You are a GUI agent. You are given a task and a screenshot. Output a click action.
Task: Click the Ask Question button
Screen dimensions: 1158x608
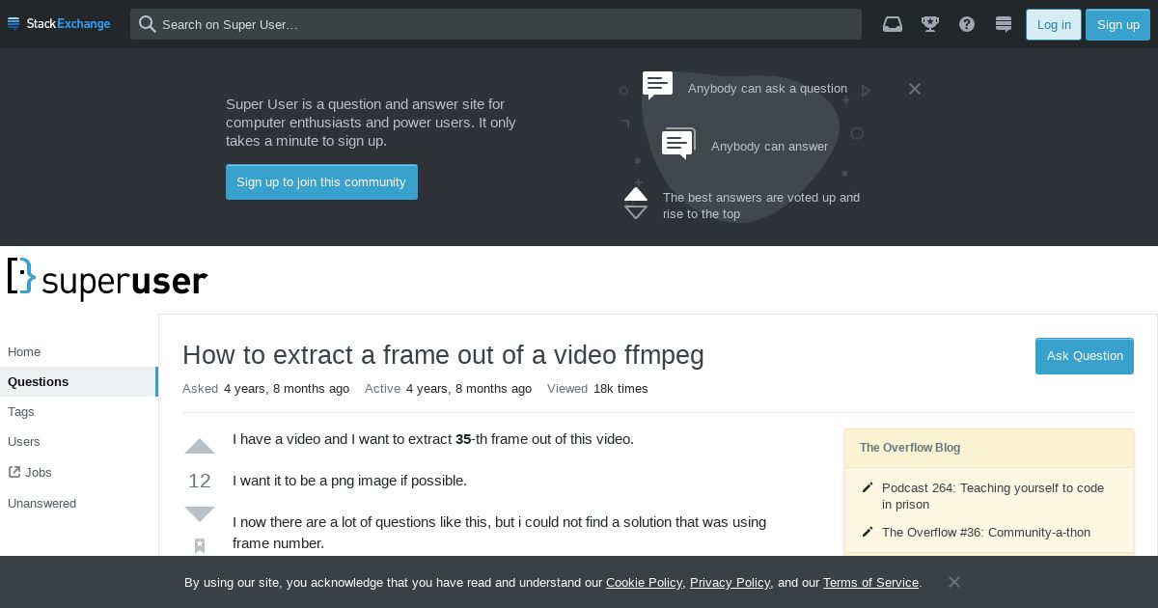1085,356
